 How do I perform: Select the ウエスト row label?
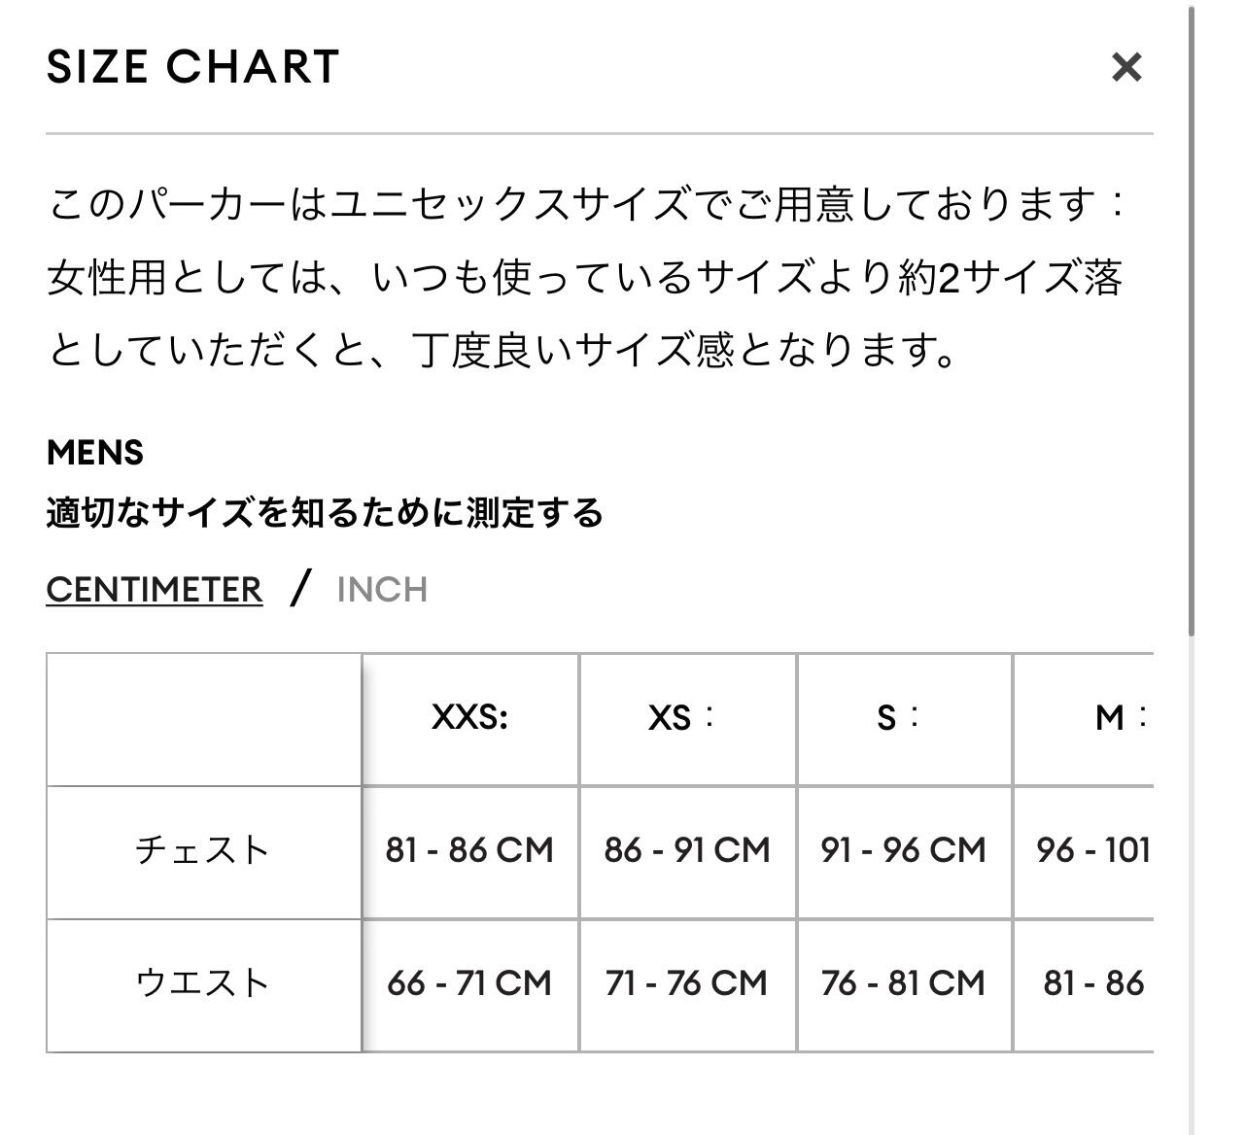coord(202,983)
